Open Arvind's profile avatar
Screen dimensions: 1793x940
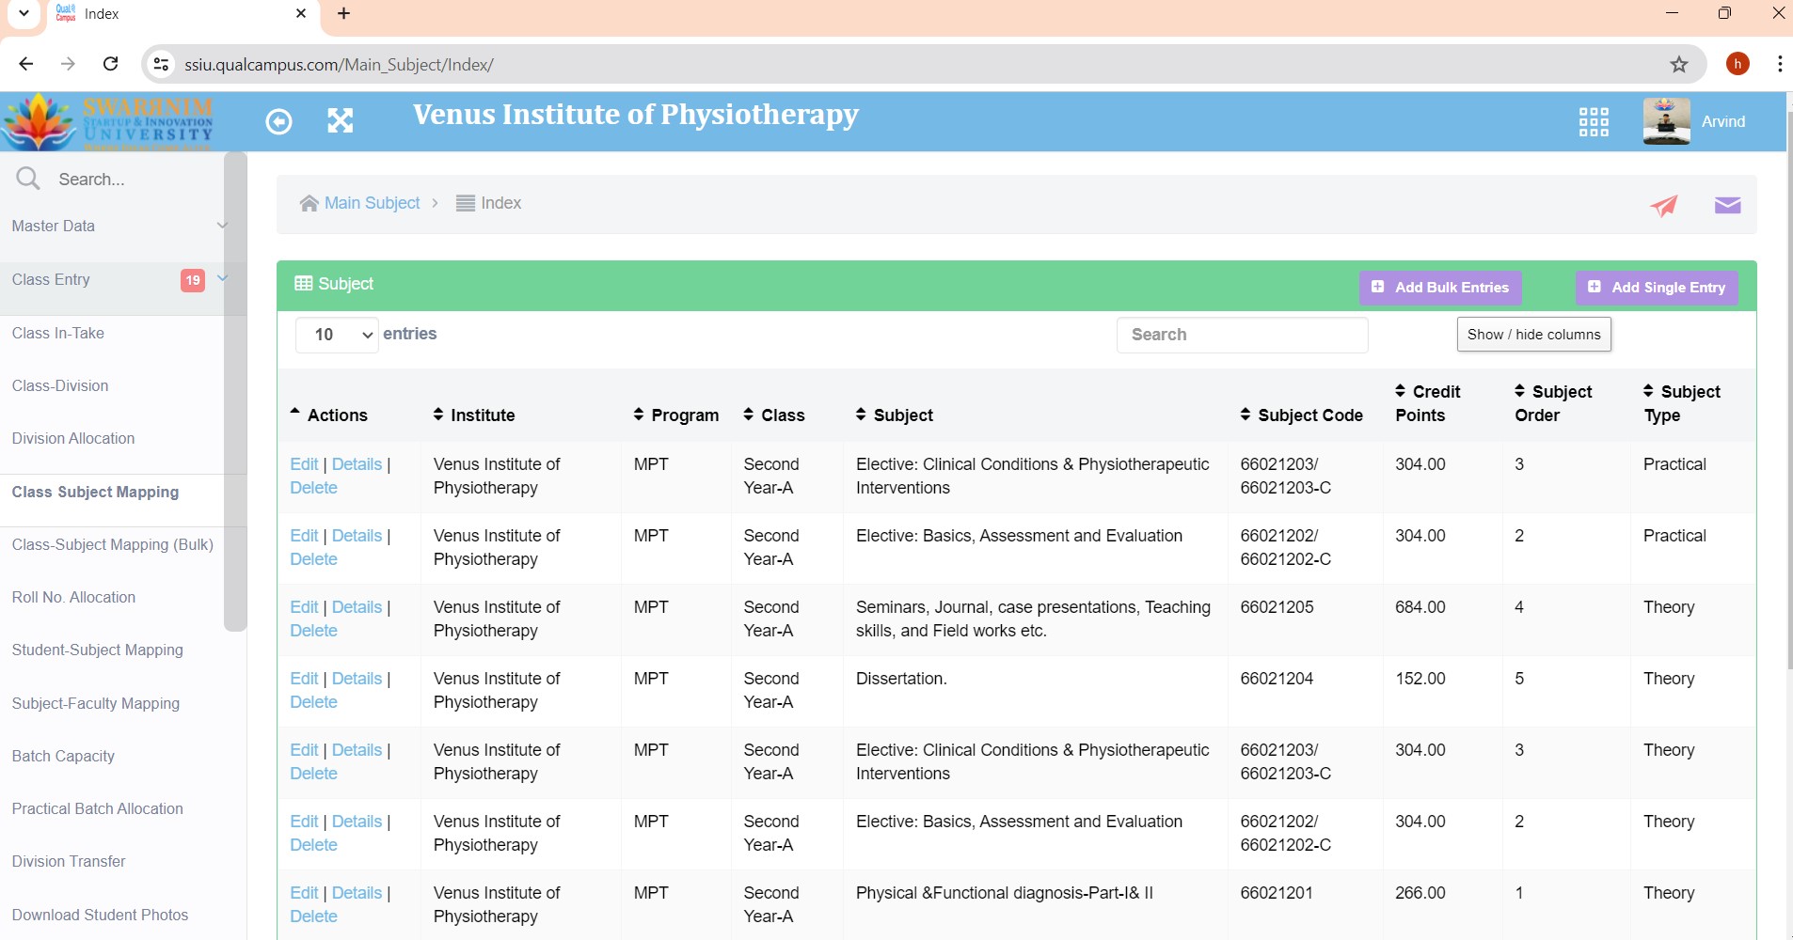pos(1666,121)
